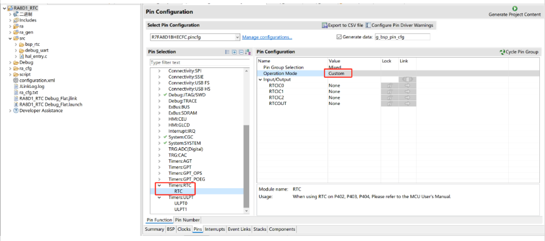
Task: Switch to the Stacks tab
Action: pos(259,229)
